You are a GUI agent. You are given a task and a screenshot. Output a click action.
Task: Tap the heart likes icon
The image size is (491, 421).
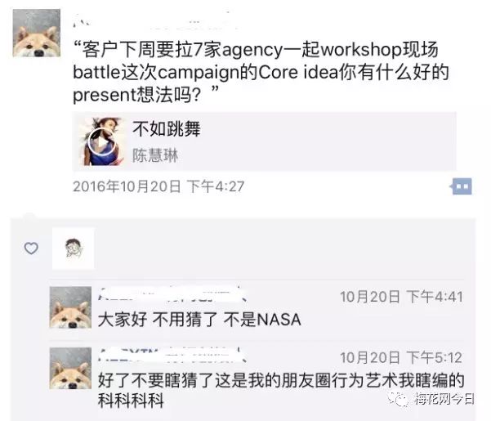(x=31, y=249)
